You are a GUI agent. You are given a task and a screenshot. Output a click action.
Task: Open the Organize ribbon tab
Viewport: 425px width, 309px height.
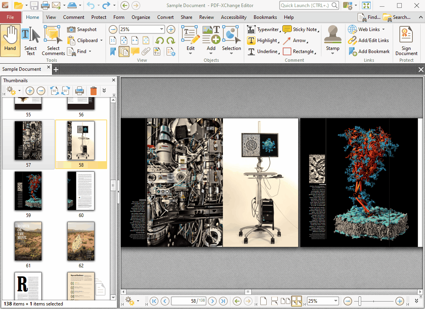click(x=141, y=17)
